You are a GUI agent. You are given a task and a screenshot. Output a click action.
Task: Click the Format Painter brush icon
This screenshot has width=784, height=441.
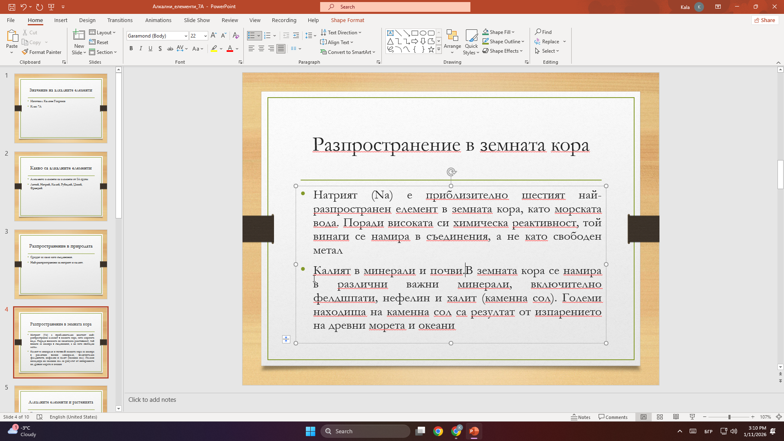[x=25, y=52]
